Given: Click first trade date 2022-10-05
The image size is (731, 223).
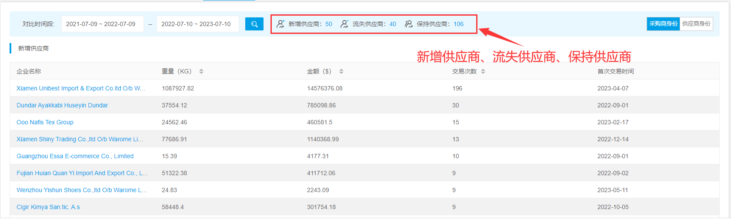Looking at the screenshot, I should [613, 207].
